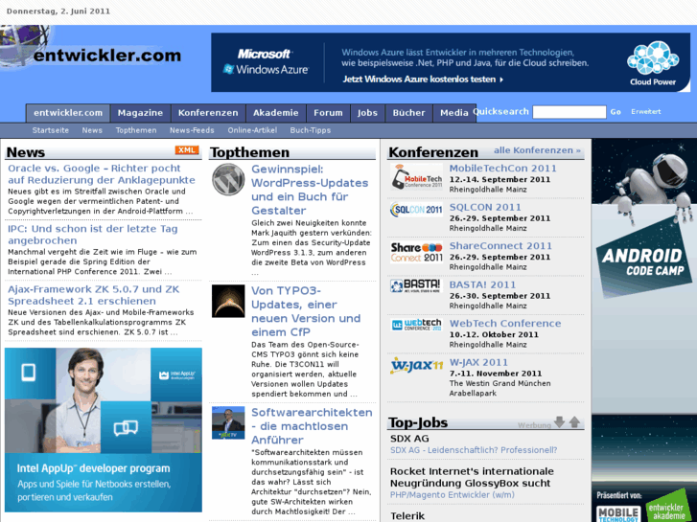This screenshot has height=522, width=697.
Task: Click the Go search button
Action: click(616, 112)
